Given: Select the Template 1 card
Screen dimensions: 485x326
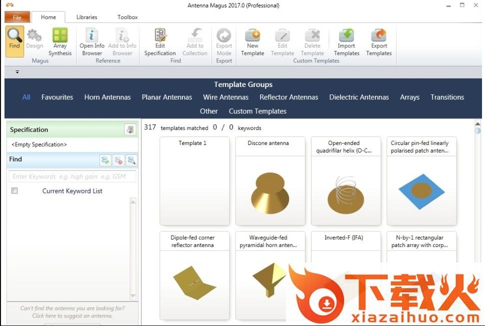Looking at the screenshot, I should [x=194, y=181].
